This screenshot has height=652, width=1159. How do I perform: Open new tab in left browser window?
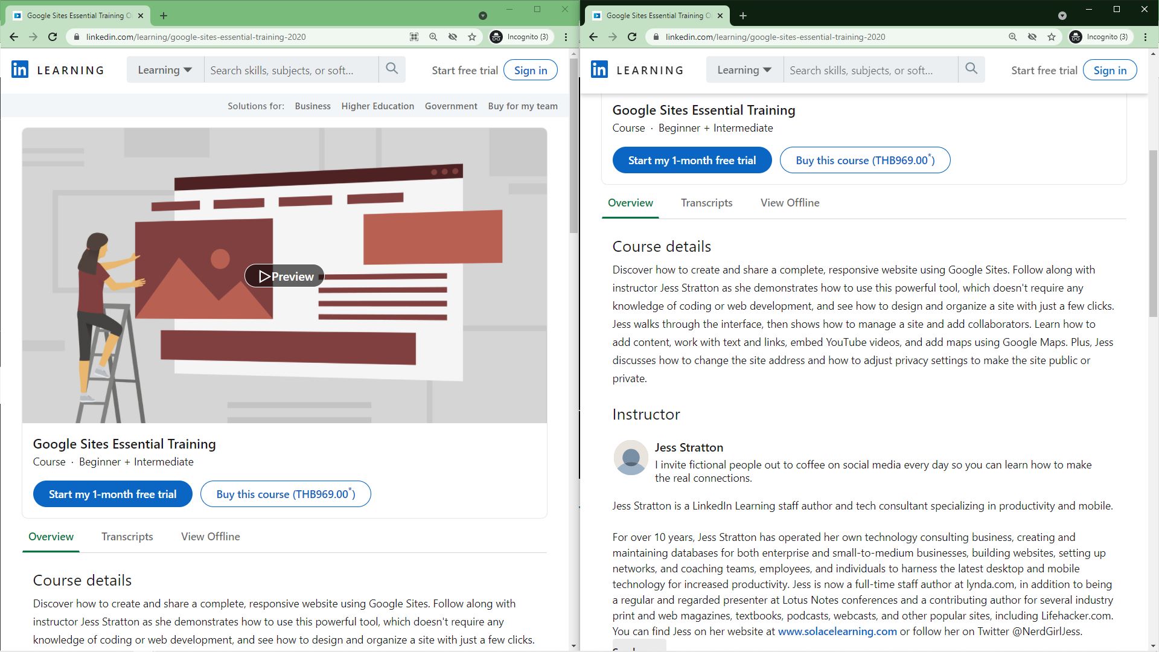tap(164, 16)
